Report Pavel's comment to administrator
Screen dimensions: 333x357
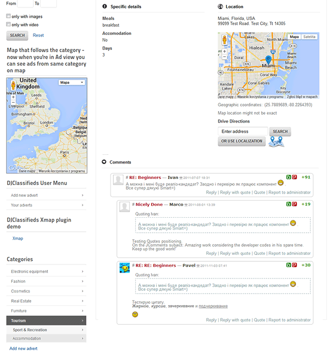(289, 320)
